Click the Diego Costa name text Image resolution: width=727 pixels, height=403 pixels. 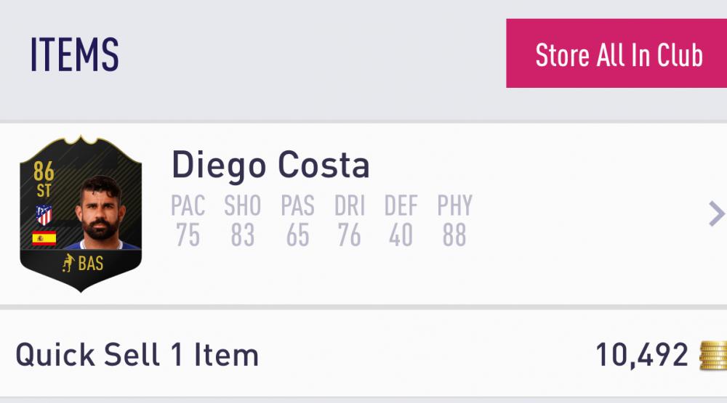point(270,166)
